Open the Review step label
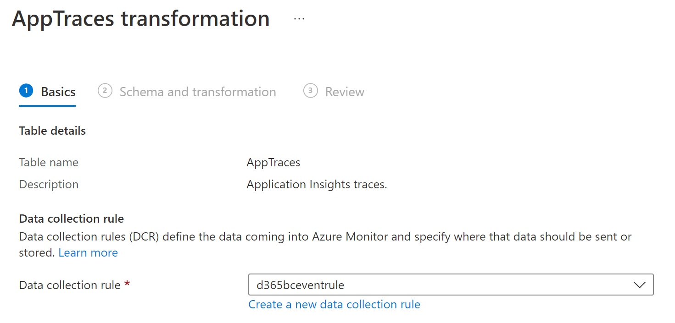675x323 pixels. pos(345,92)
